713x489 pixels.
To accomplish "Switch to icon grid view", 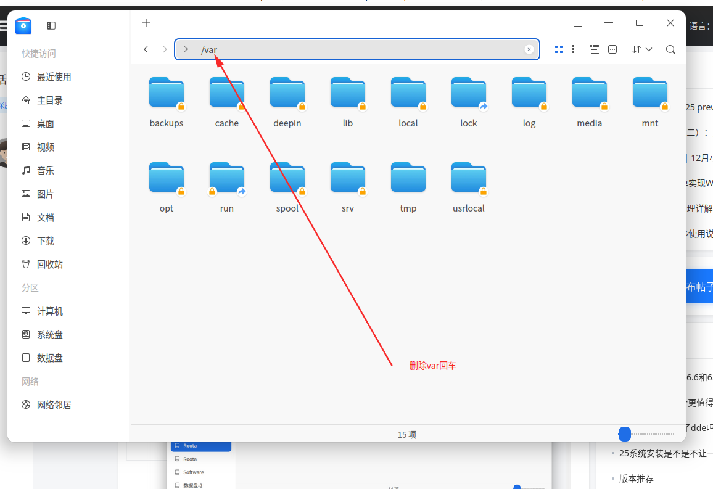I will 559,49.
